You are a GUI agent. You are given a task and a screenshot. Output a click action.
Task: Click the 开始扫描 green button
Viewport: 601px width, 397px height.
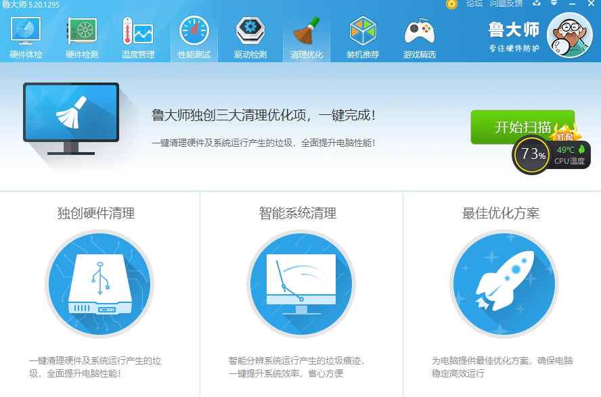pyautogui.click(x=522, y=127)
